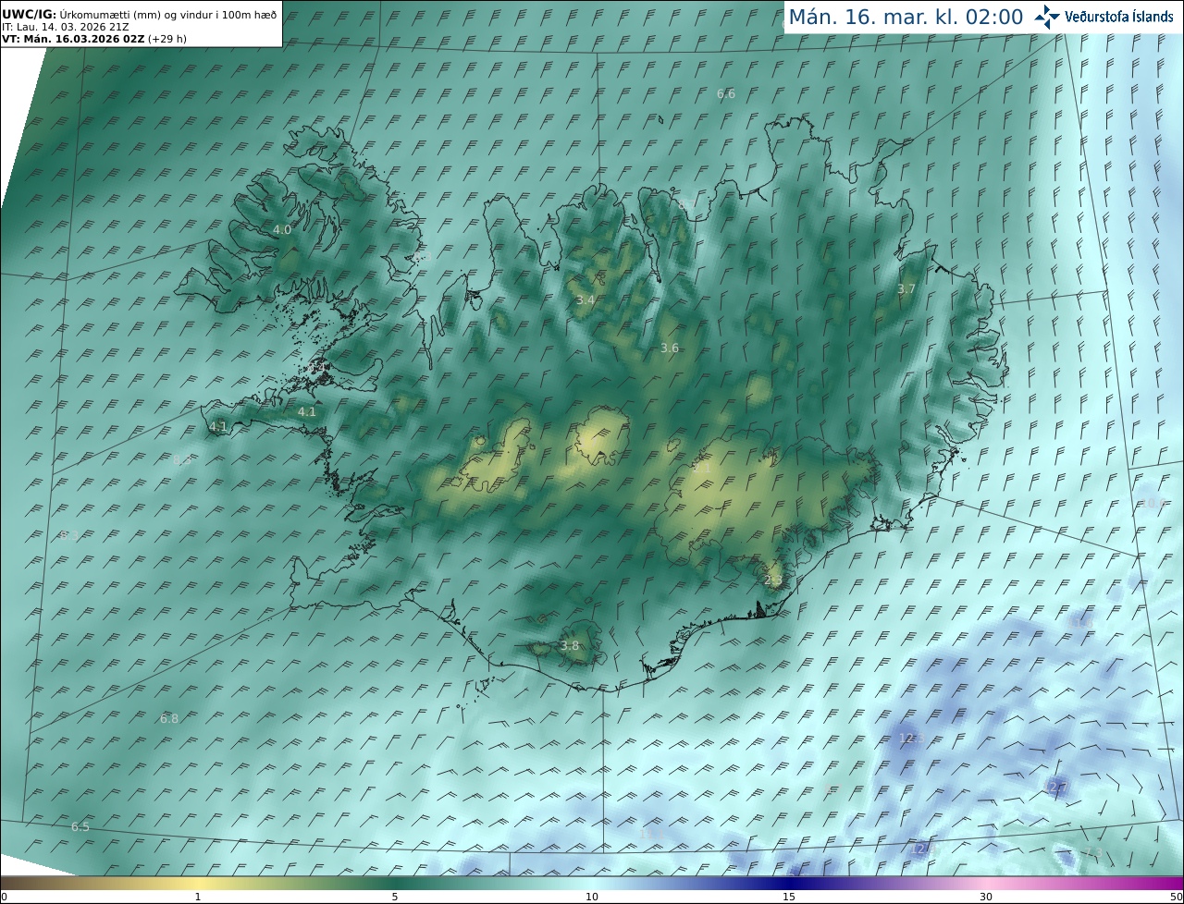Click the 10 tick on the color scale

pos(592,897)
